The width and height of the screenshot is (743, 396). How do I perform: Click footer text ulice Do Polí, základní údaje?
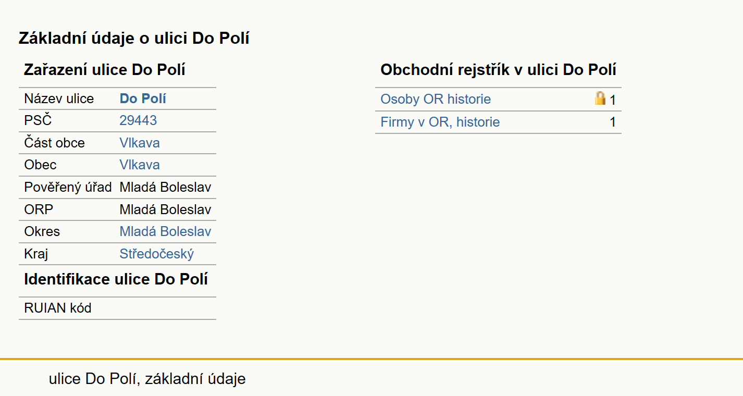click(147, 379)
